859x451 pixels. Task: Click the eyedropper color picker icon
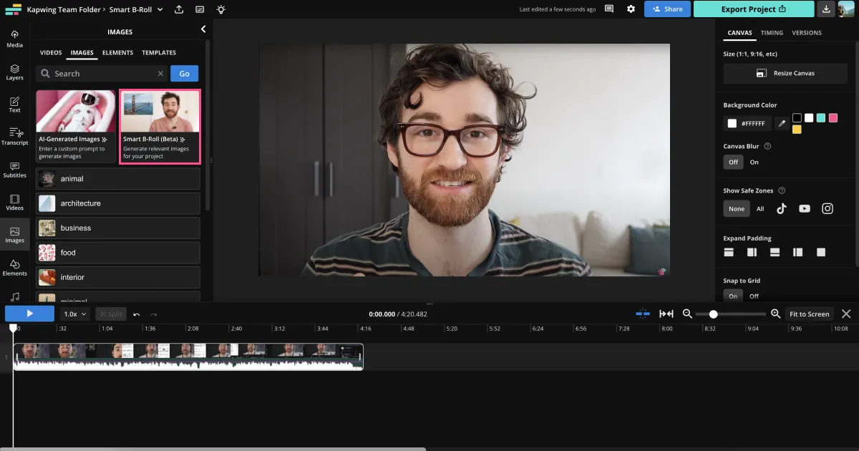(x=782, y=124)
